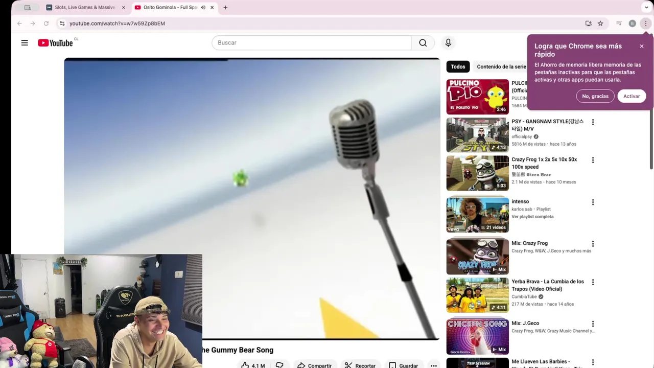Open options menu for intenso playlist
The height and width of the screenshot is (368, 654).
tap(593, 202)
